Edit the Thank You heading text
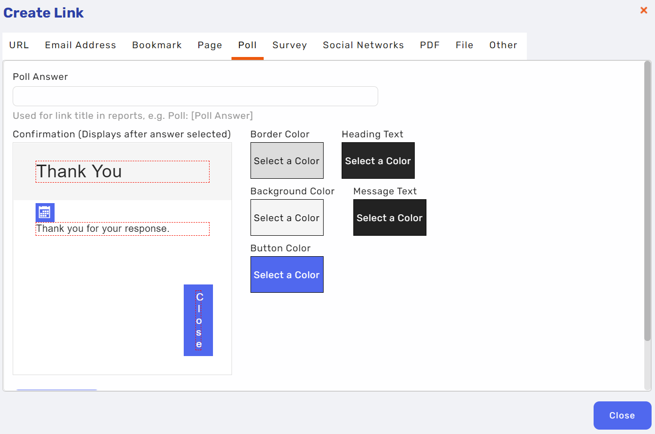 [122, 172]
